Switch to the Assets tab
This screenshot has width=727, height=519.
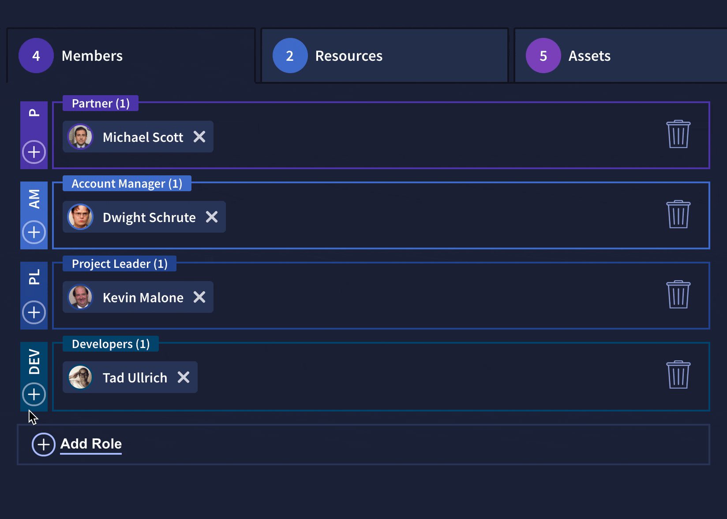[621, 56]
